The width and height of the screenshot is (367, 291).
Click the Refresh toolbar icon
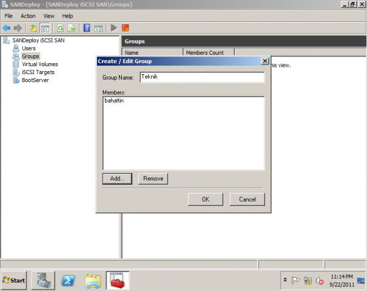pos(61,28)
